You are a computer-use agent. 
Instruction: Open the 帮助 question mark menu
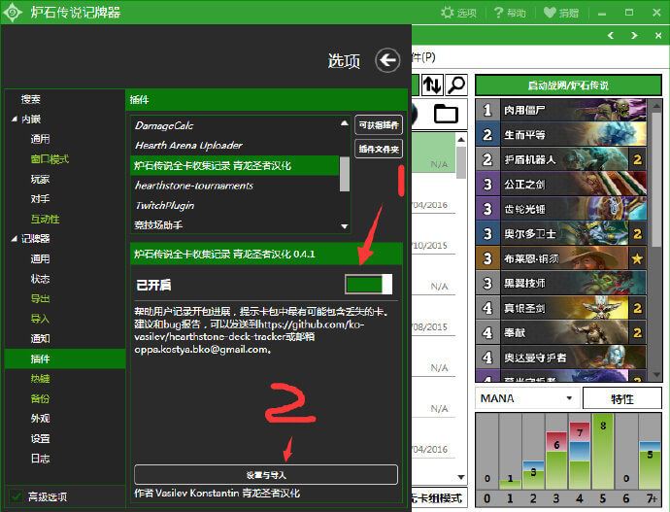(x=510, y=13)
